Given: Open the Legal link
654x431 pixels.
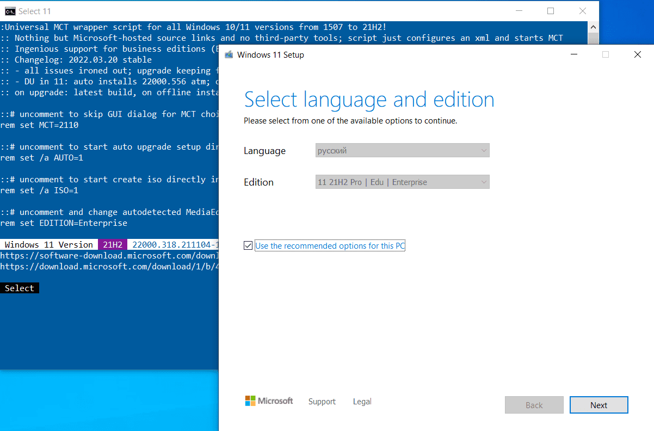Looking at the screenshot, I should 362,402.
